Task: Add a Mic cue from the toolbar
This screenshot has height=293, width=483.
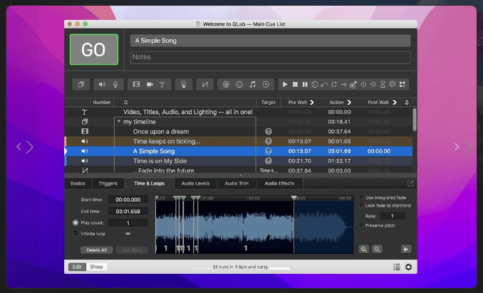Action: [115, 84]
